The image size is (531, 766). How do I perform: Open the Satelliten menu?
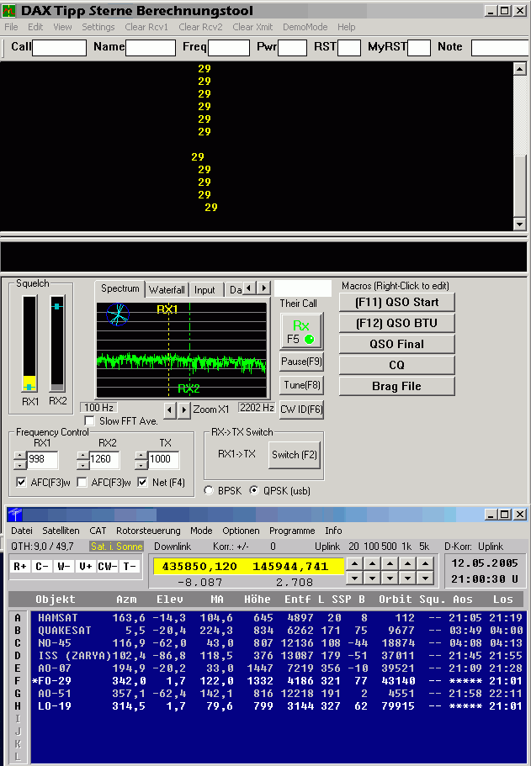tap(61, 531)
